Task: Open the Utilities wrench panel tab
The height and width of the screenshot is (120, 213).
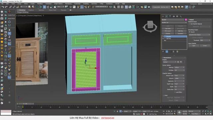Action: [x=181, y=16]
